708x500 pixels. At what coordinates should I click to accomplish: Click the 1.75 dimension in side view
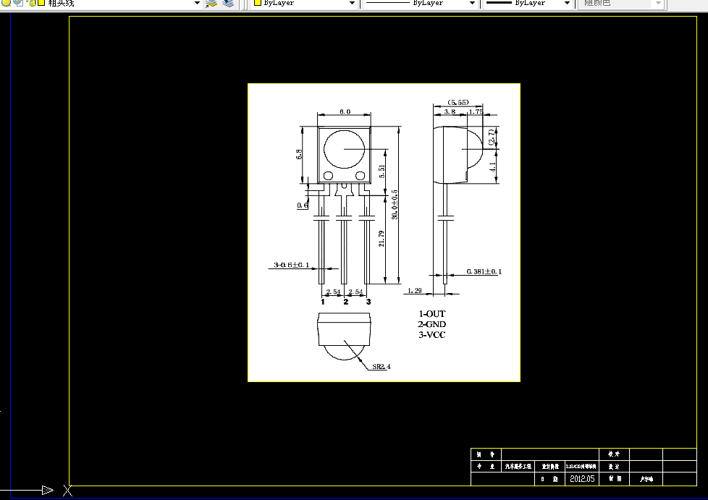click(x=476, y=111)
